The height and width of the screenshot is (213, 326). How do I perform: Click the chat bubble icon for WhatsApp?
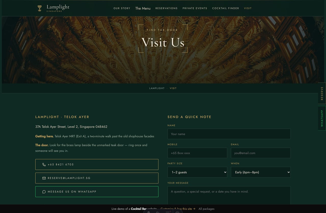click(44, 192)
